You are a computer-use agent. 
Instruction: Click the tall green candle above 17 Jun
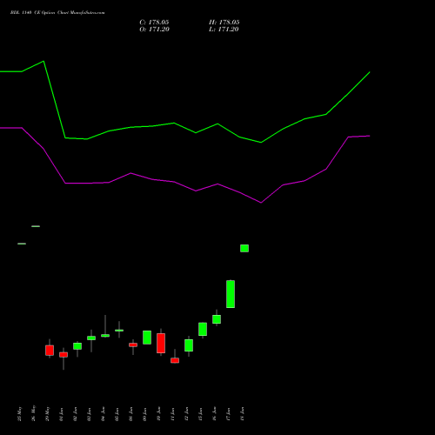click(x=231, y=294)
